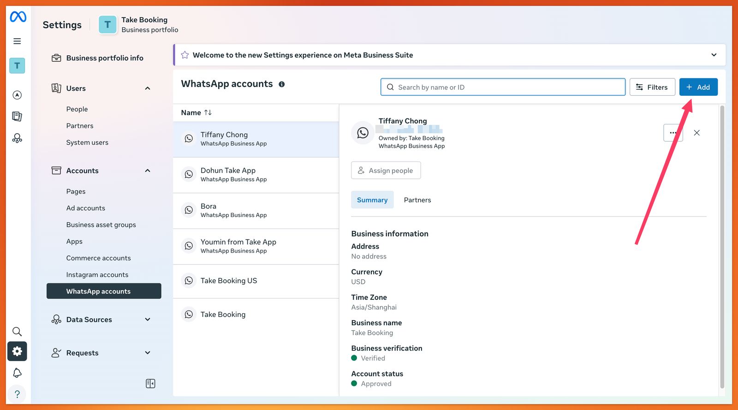Go to People under Users
The image size is (738, 410).
coord(77,109)
